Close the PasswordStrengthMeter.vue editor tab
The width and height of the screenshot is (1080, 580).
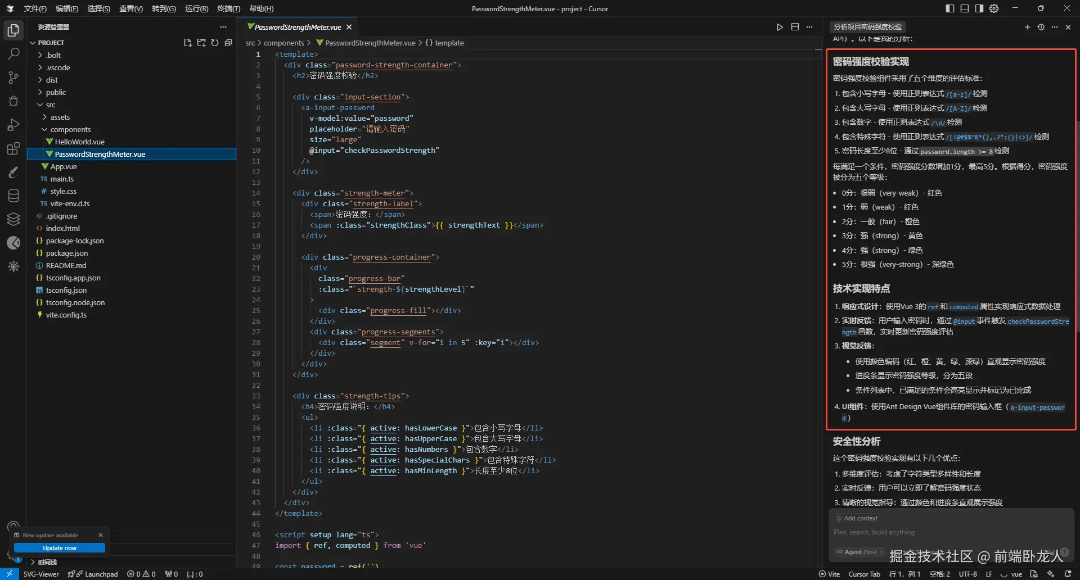pyautogui.click(x=349, y=27)
